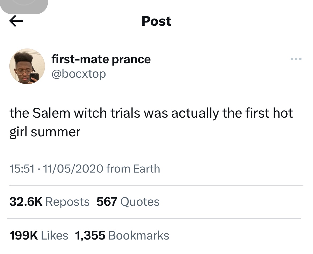The image size is (313, 254).
Task: Open the @bocxtop handle
Action: point(79,73)
